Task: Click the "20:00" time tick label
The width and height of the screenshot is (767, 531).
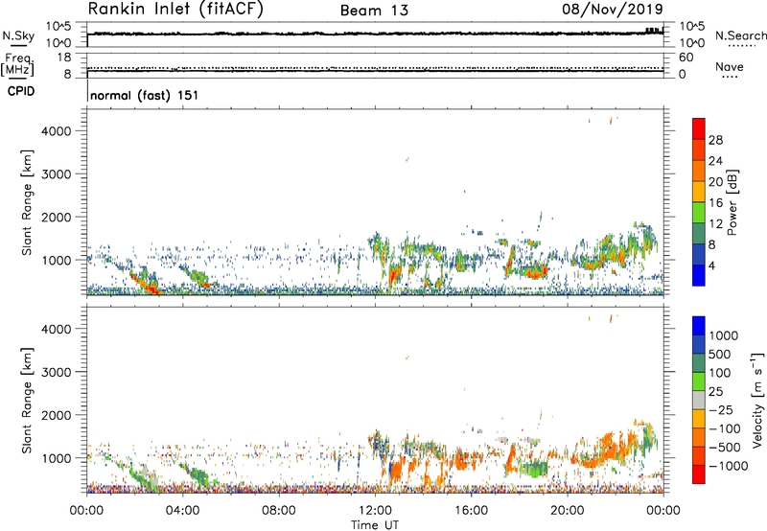Action: tap(568, 511)
